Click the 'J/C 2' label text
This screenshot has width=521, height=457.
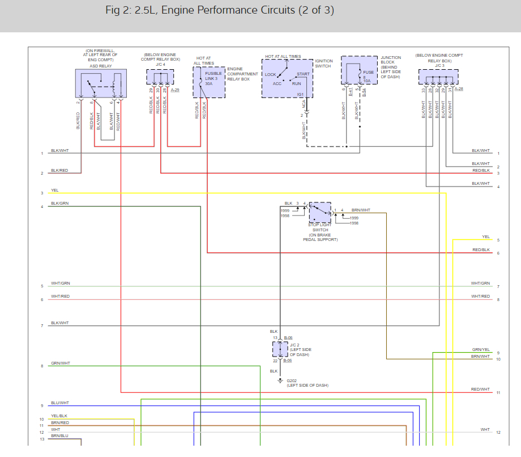(294, 345)
